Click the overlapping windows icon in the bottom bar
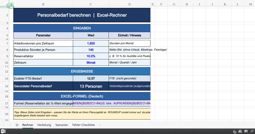The width and height of the screenshot is (255, 134). (x=252, y=131)
